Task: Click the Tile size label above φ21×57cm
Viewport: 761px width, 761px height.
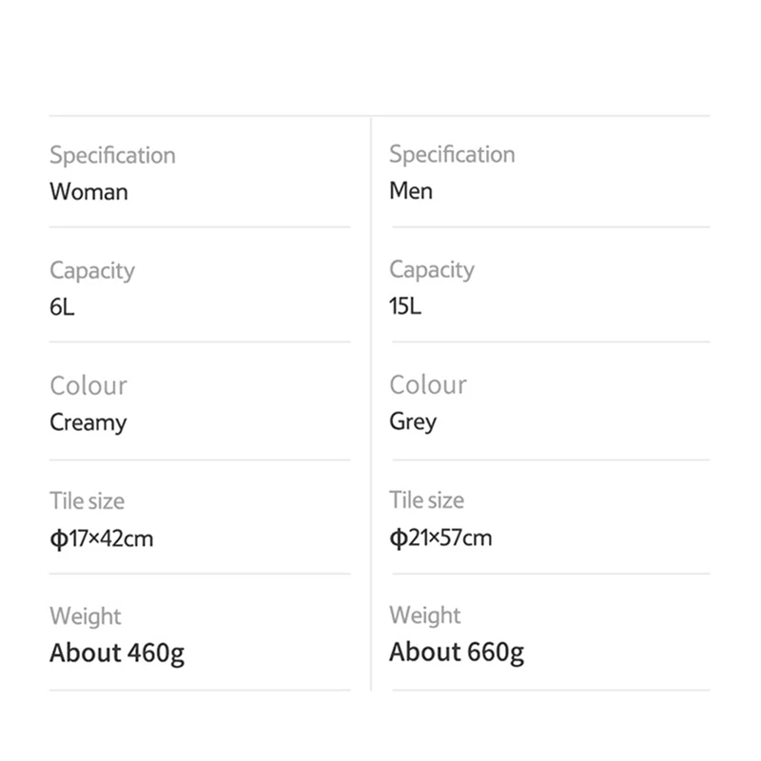Action: coord(426,500)
